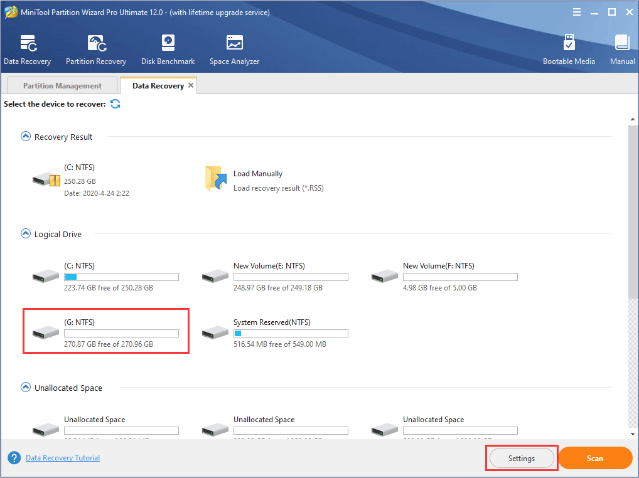Select C: NTFS logical drive icon
This screenshot has height=478, width=639.
(46, 276)
